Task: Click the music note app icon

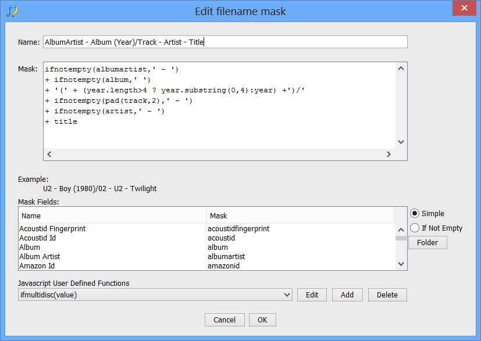Action: (12, 11)
